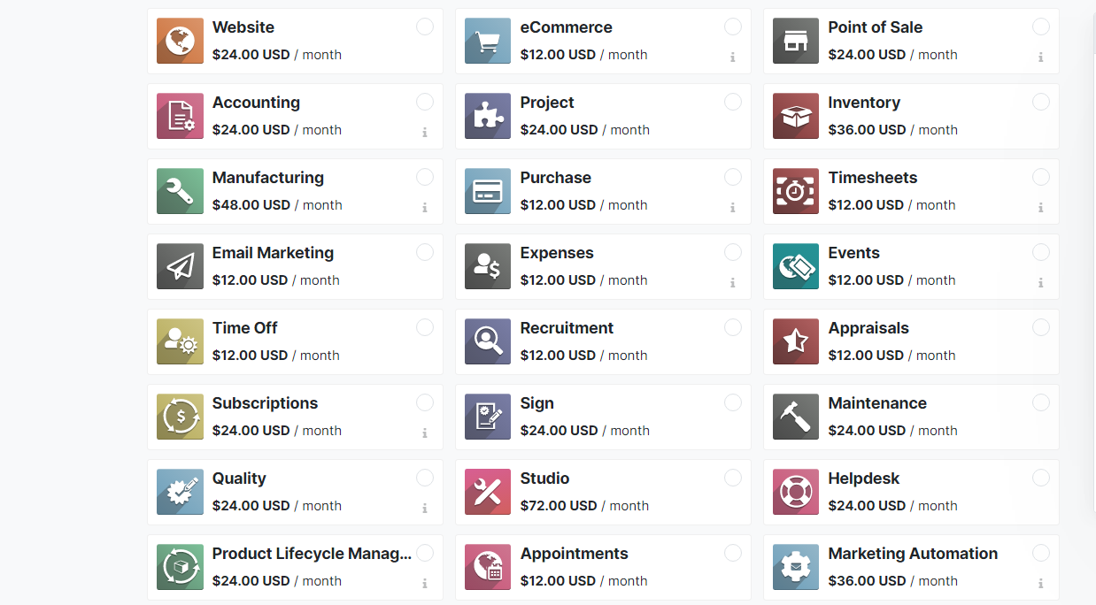Viewport: 1096px width, 605px height.
Task: Click the Point of Sale store icon
Action: (796, 41)
